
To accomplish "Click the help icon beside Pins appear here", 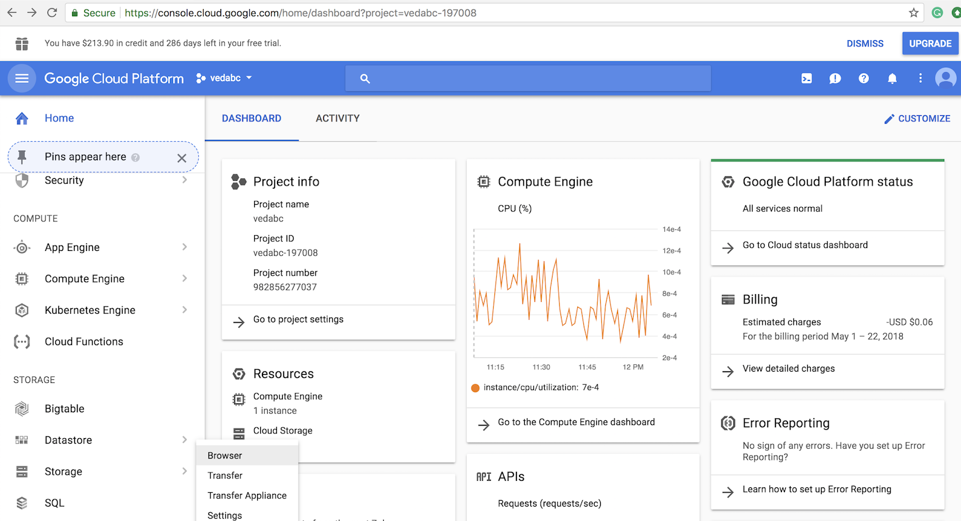I will tap(135, 157).
